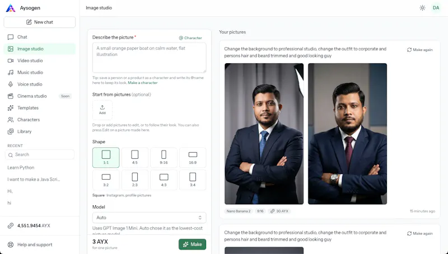This screenshot has width=448, height=254.
Task: Select the 16:9 shape option
Action: (193, 158)
